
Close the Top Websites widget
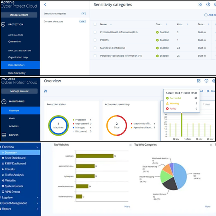coord(130,145)
